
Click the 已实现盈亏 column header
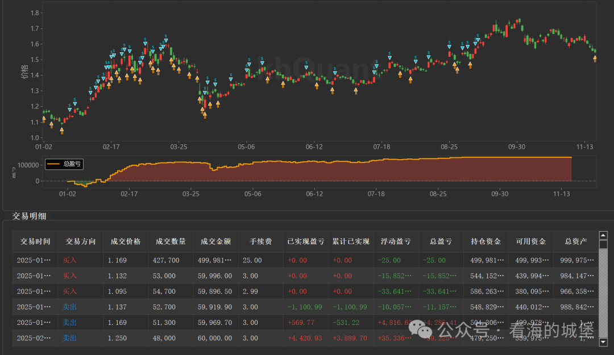point(305,241)
